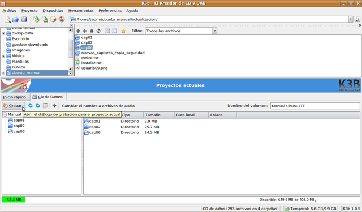Navigate back with the left arrow icon

point(85,31)
